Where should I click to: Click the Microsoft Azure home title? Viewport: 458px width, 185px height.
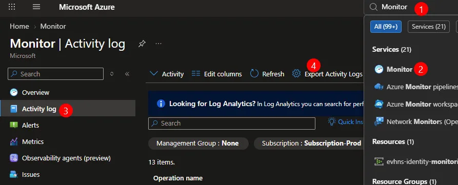point(87,7)
